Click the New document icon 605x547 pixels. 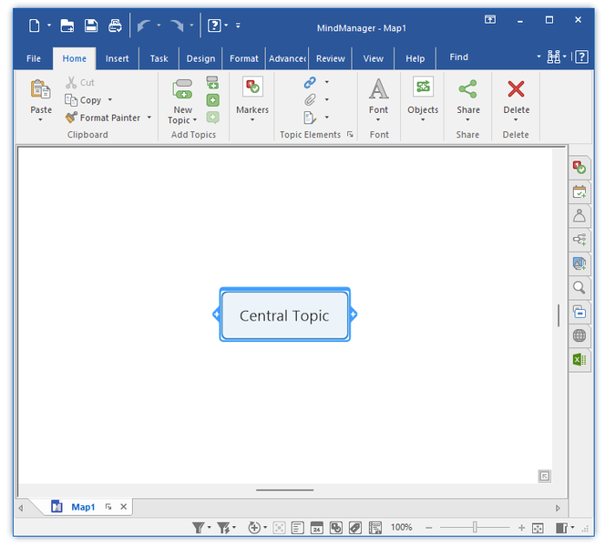[x=35, y=26]
